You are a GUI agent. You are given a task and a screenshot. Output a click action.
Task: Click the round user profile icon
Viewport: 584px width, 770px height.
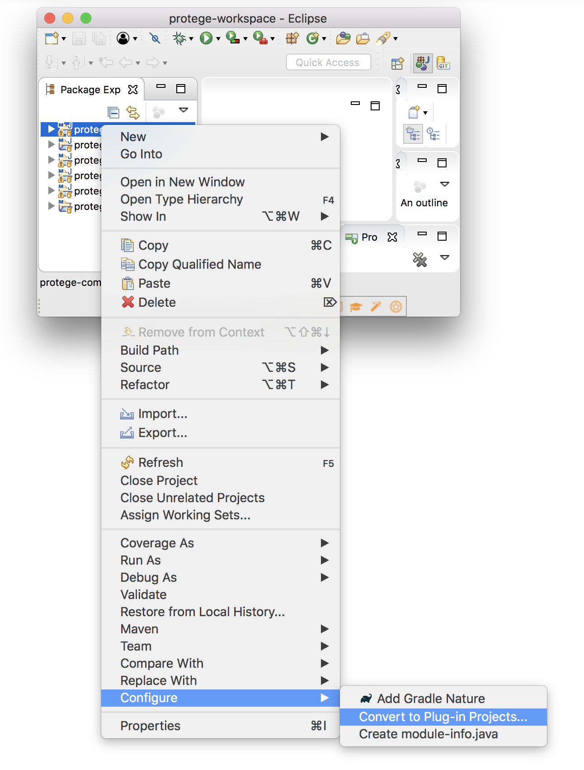click(x=123, y=38)
